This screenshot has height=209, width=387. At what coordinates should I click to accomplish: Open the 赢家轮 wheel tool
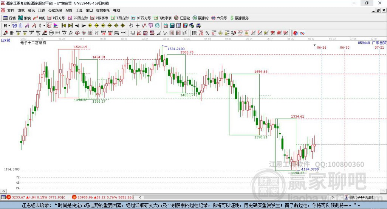(x=201, y=18)
